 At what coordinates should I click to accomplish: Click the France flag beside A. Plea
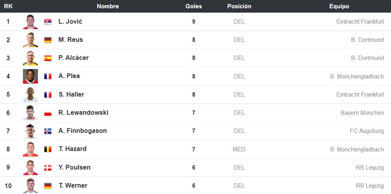pyautogui.click(x=47, y=76)
